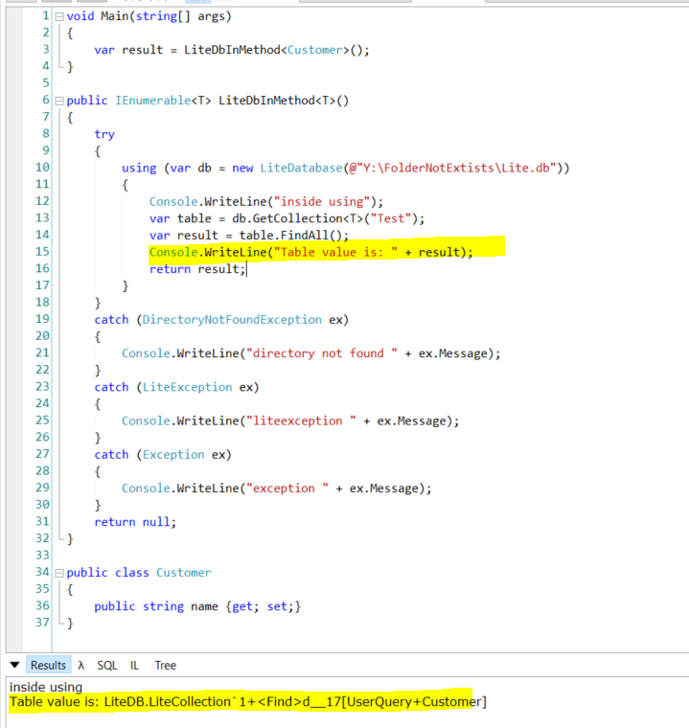Viewport: 689px width, 728px height.
Task: Collapse the LiteDbInMethod<T> method fold marker
Action: point(59,101)
